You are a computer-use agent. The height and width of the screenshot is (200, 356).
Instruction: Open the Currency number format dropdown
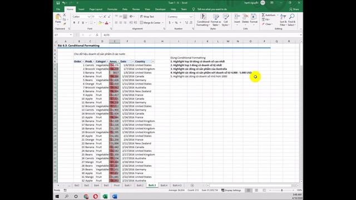[x=191, y=17]
